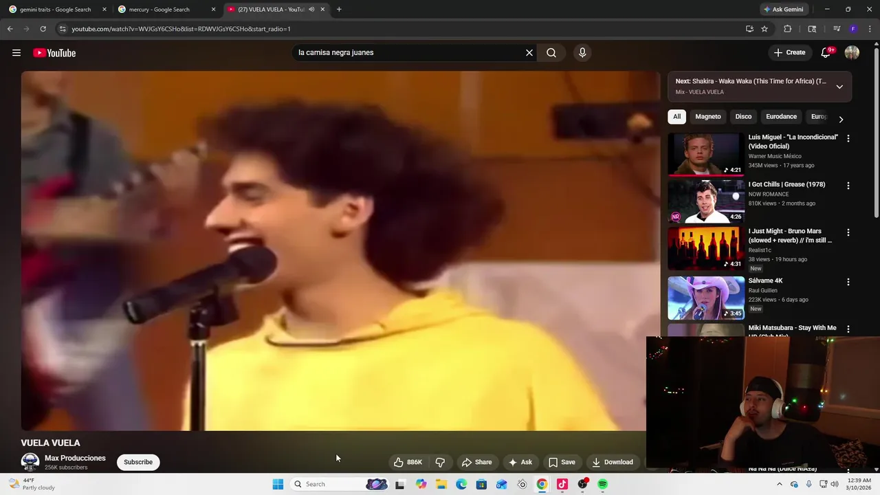The width and height of the screenshot is (880, 495).
Task: Open Sálvame 4K video thumbnail
Action: (706, 298)
